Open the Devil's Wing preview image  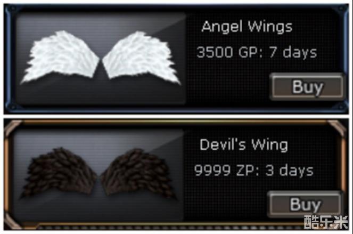[98, 175]
